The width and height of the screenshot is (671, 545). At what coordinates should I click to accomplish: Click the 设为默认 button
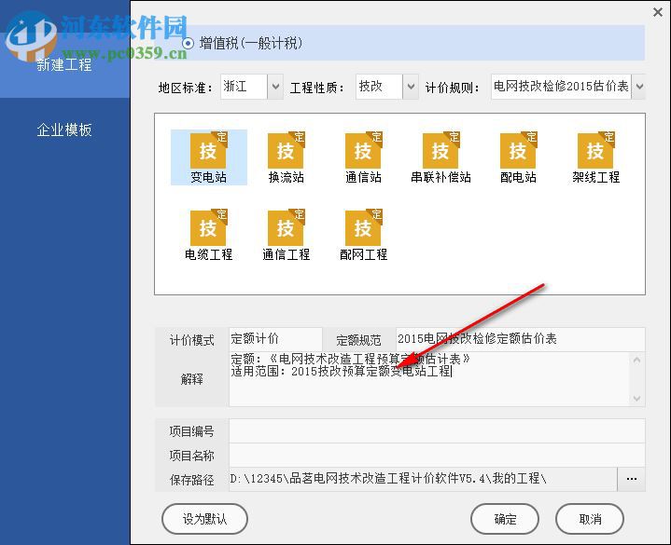point(204,519)
